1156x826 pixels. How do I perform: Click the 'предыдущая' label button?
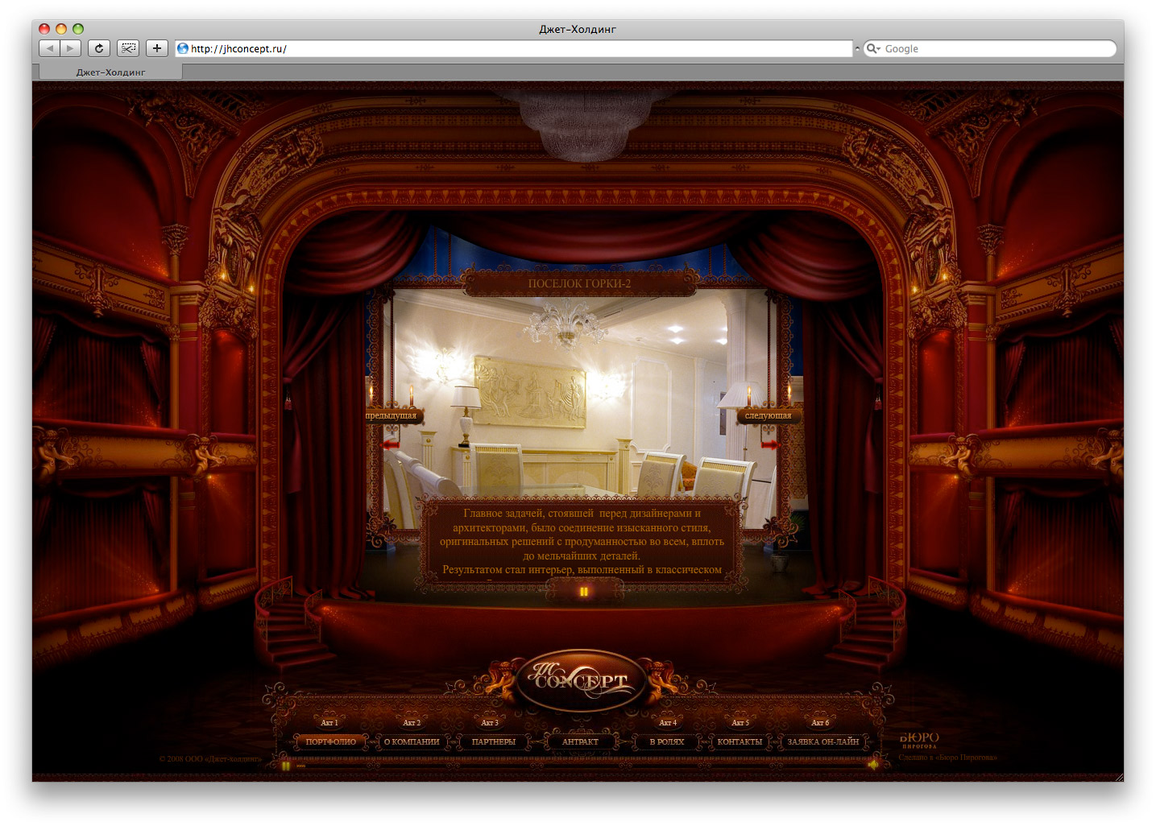pyautogui.click(x=392, y=416)
